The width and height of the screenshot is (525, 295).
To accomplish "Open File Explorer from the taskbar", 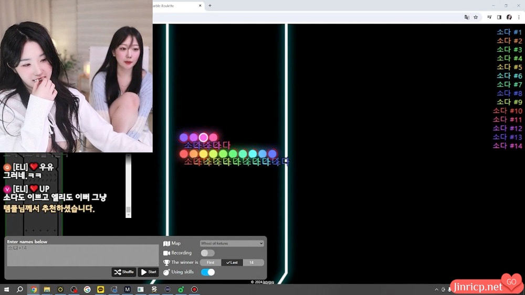I will coord(47,289).
